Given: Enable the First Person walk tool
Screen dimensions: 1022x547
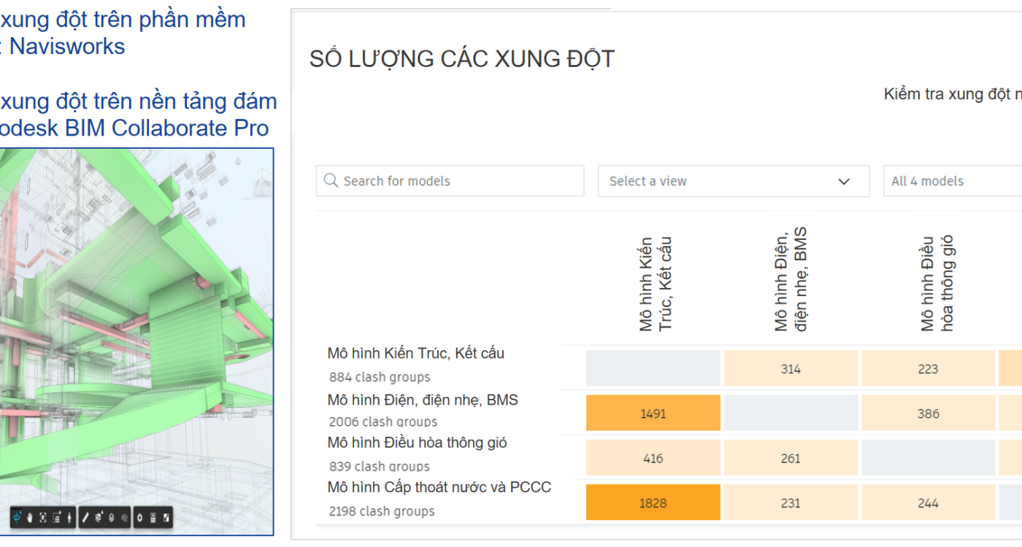Looking at the screenshot, I should click(x=69, y=517).
